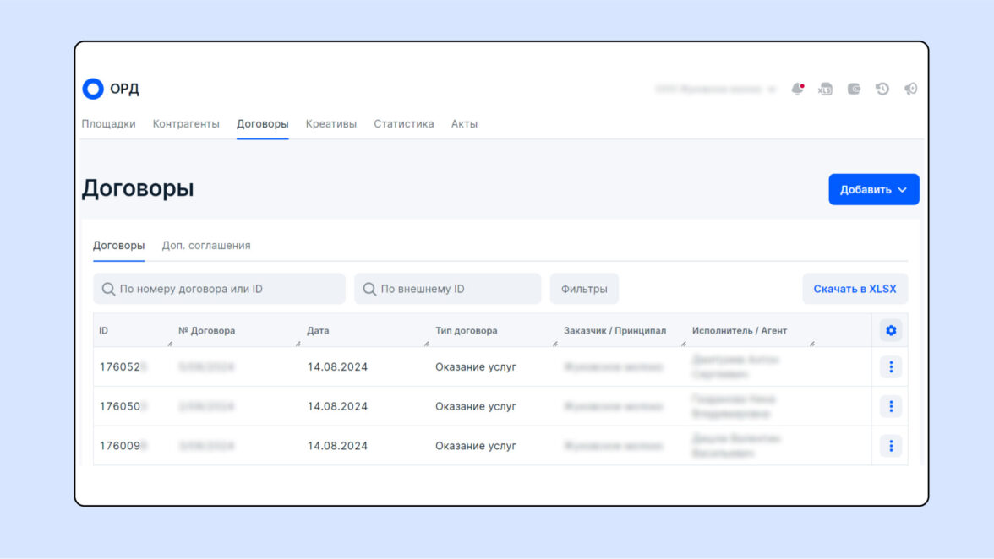
Task: Click the ОРД logo
Action: click(110, 89)
